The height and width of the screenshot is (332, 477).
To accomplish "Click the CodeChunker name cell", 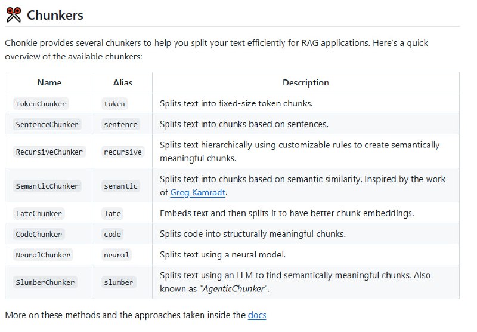I will [39, 234].
